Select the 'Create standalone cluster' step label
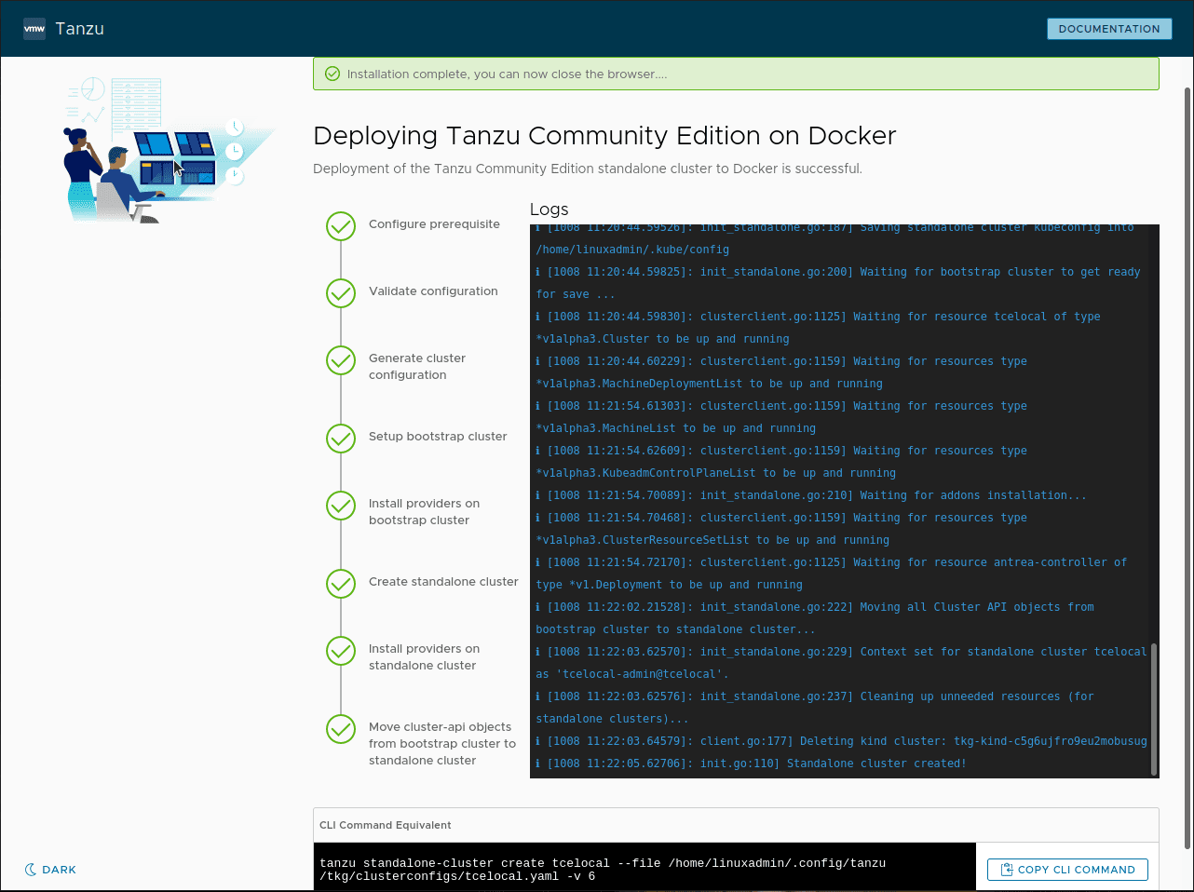Image resolution: width=1194 pixels, height=892 pixels. (443, 582)
